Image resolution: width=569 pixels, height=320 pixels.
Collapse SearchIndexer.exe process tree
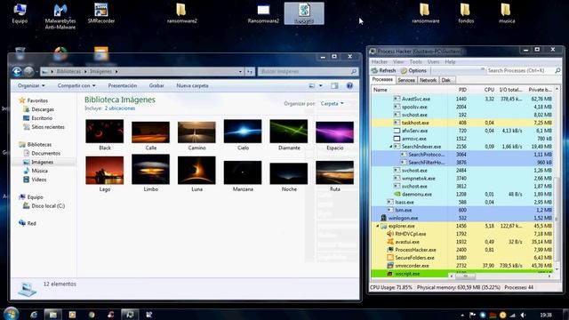[391, 147]
